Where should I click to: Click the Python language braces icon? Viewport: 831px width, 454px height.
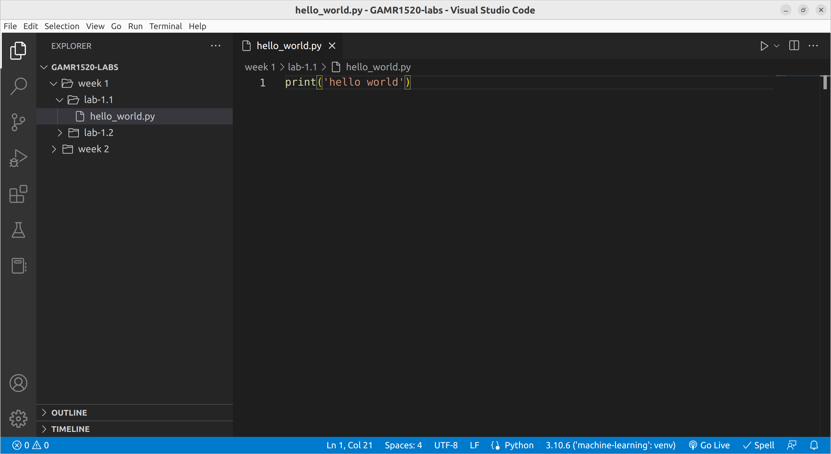pos(495,445)
